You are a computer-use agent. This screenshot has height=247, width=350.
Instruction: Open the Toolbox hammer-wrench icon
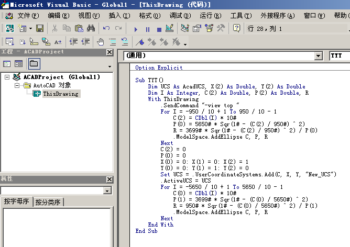click(x=221, y=28)
